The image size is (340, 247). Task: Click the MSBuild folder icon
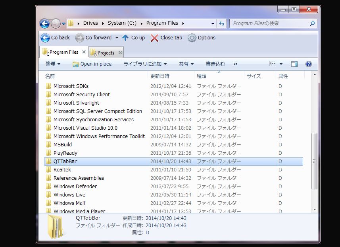pos(48,145)
